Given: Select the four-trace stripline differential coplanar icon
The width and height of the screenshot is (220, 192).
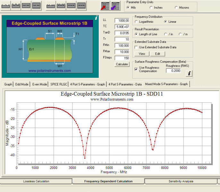Looking at the screenshot, I should pos(81,6).
